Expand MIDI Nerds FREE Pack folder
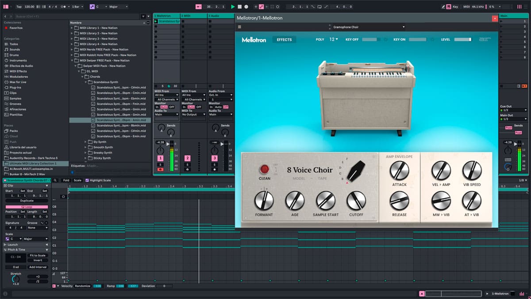The image size is (531, 299). [72, 50]
